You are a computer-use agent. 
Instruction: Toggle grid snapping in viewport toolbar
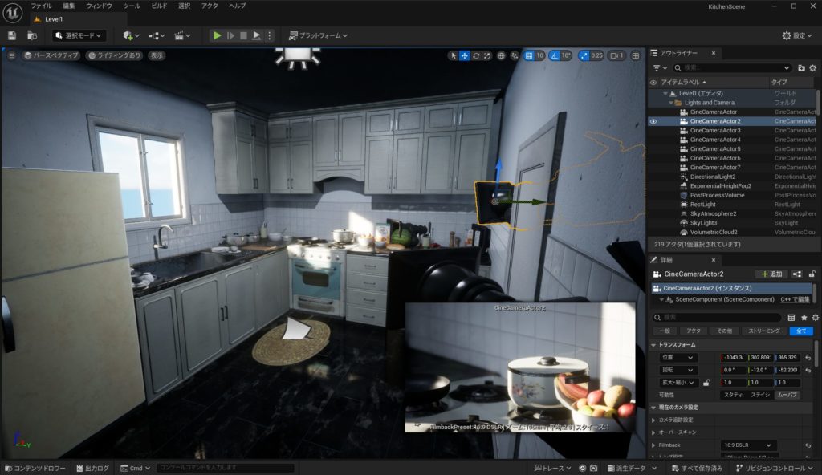[529, 55]
